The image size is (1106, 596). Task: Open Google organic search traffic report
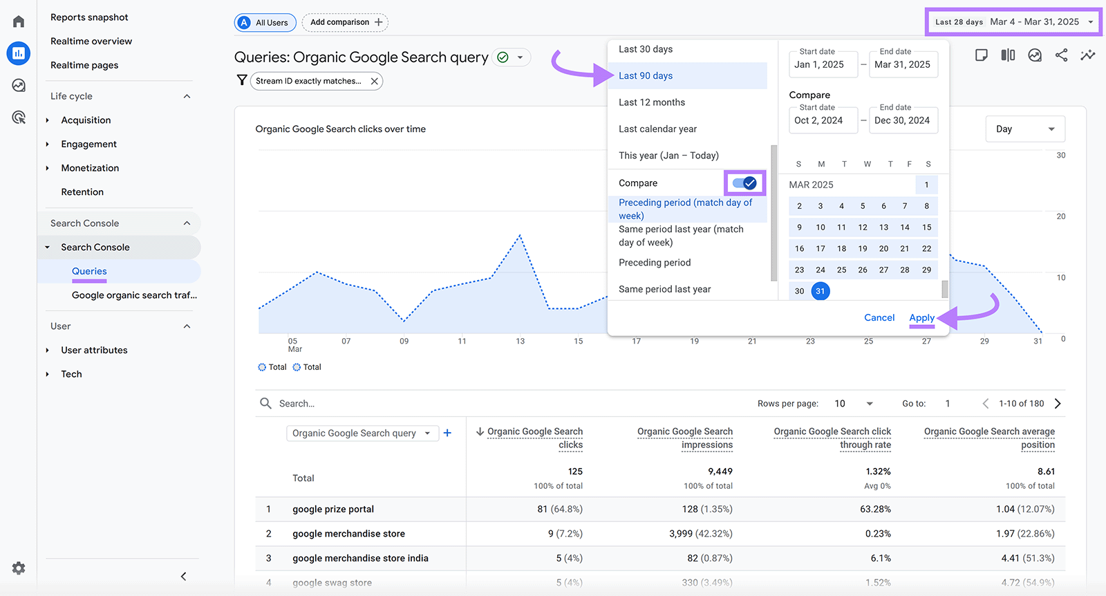(134, 295)
